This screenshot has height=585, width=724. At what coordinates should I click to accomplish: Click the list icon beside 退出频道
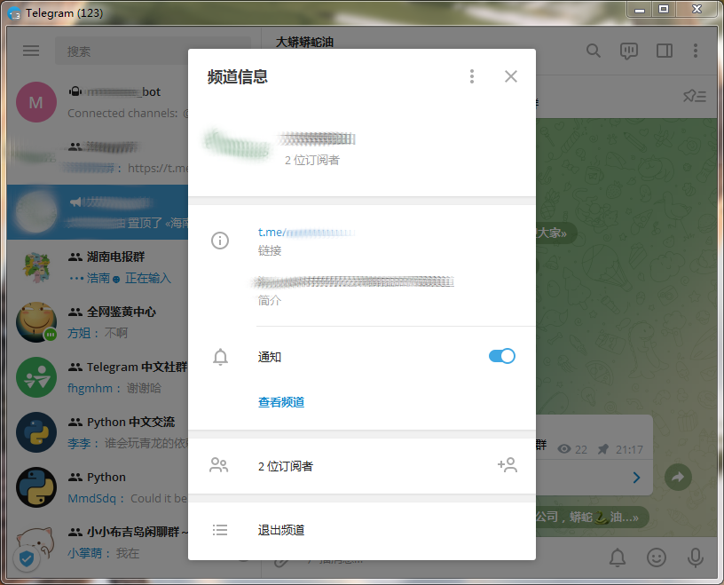pyautogui.click(x=220, y=530)
